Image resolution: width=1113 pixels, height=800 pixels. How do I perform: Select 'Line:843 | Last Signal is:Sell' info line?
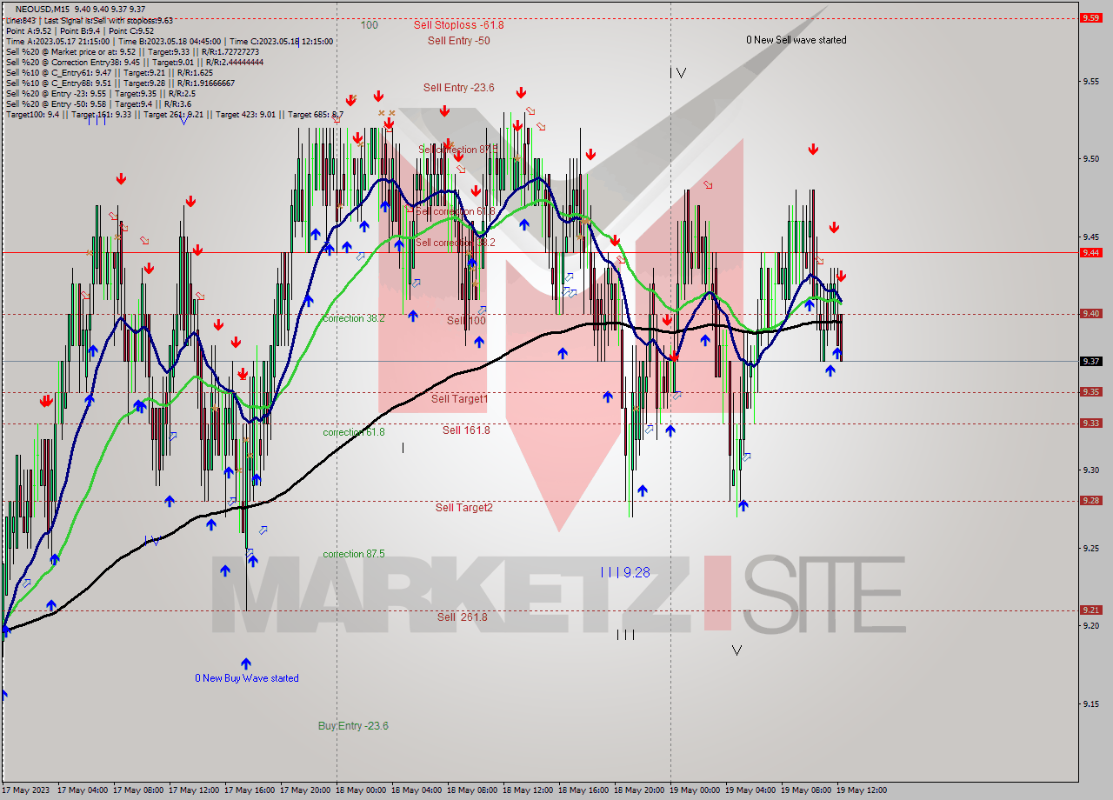(89, 20)
